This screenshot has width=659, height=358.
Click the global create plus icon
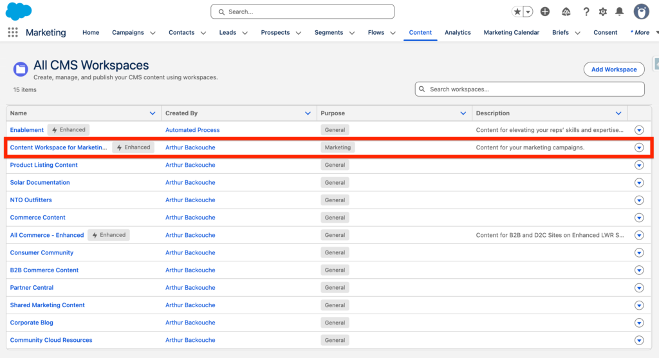click(545, 12)
